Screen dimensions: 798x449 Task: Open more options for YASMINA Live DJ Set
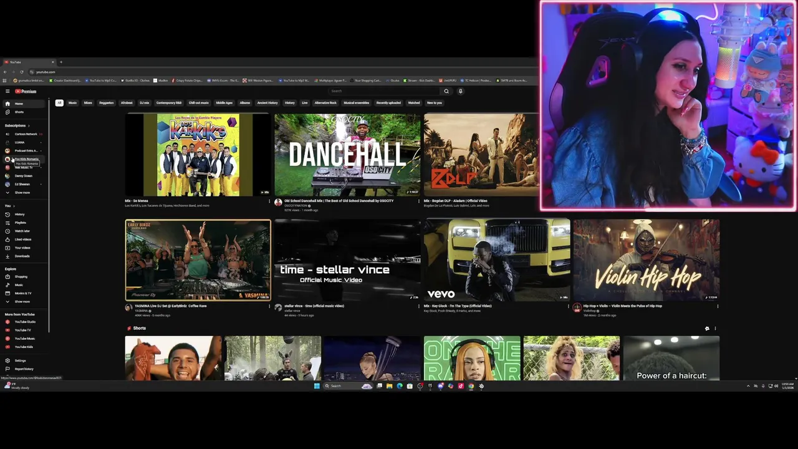tap(269, 306)
